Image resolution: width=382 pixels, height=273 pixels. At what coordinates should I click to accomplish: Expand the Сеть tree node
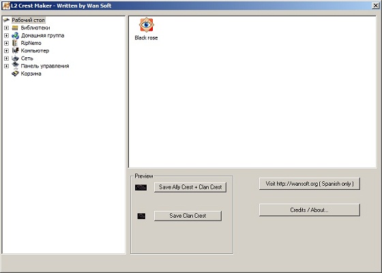pyautogui.click(x=6, y=59)
